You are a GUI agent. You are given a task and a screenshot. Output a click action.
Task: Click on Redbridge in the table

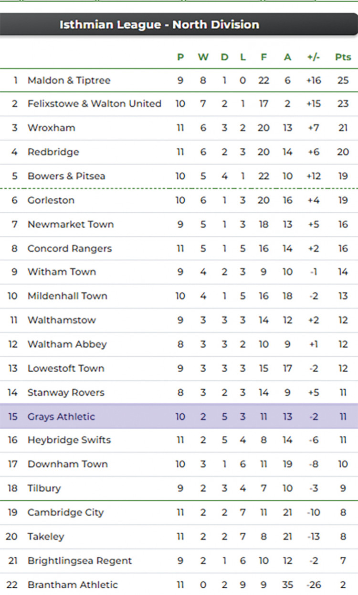pos(53,152)
